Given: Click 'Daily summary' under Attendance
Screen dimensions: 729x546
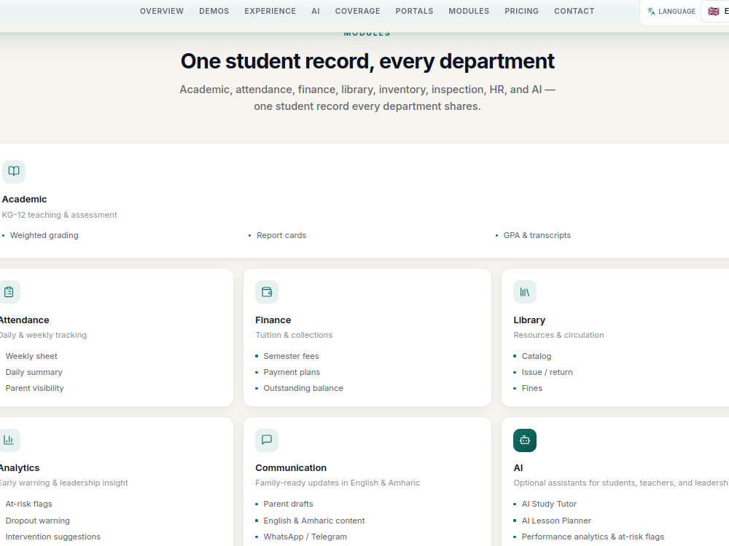Looking at the screenshot, I should click(34, 372).
